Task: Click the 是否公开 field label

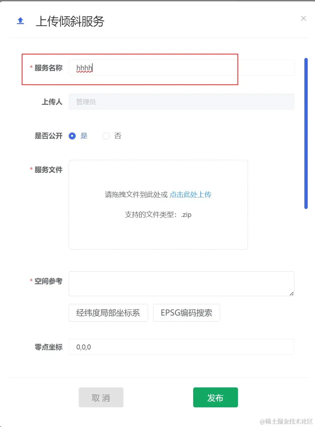Action: click(48, 136)
